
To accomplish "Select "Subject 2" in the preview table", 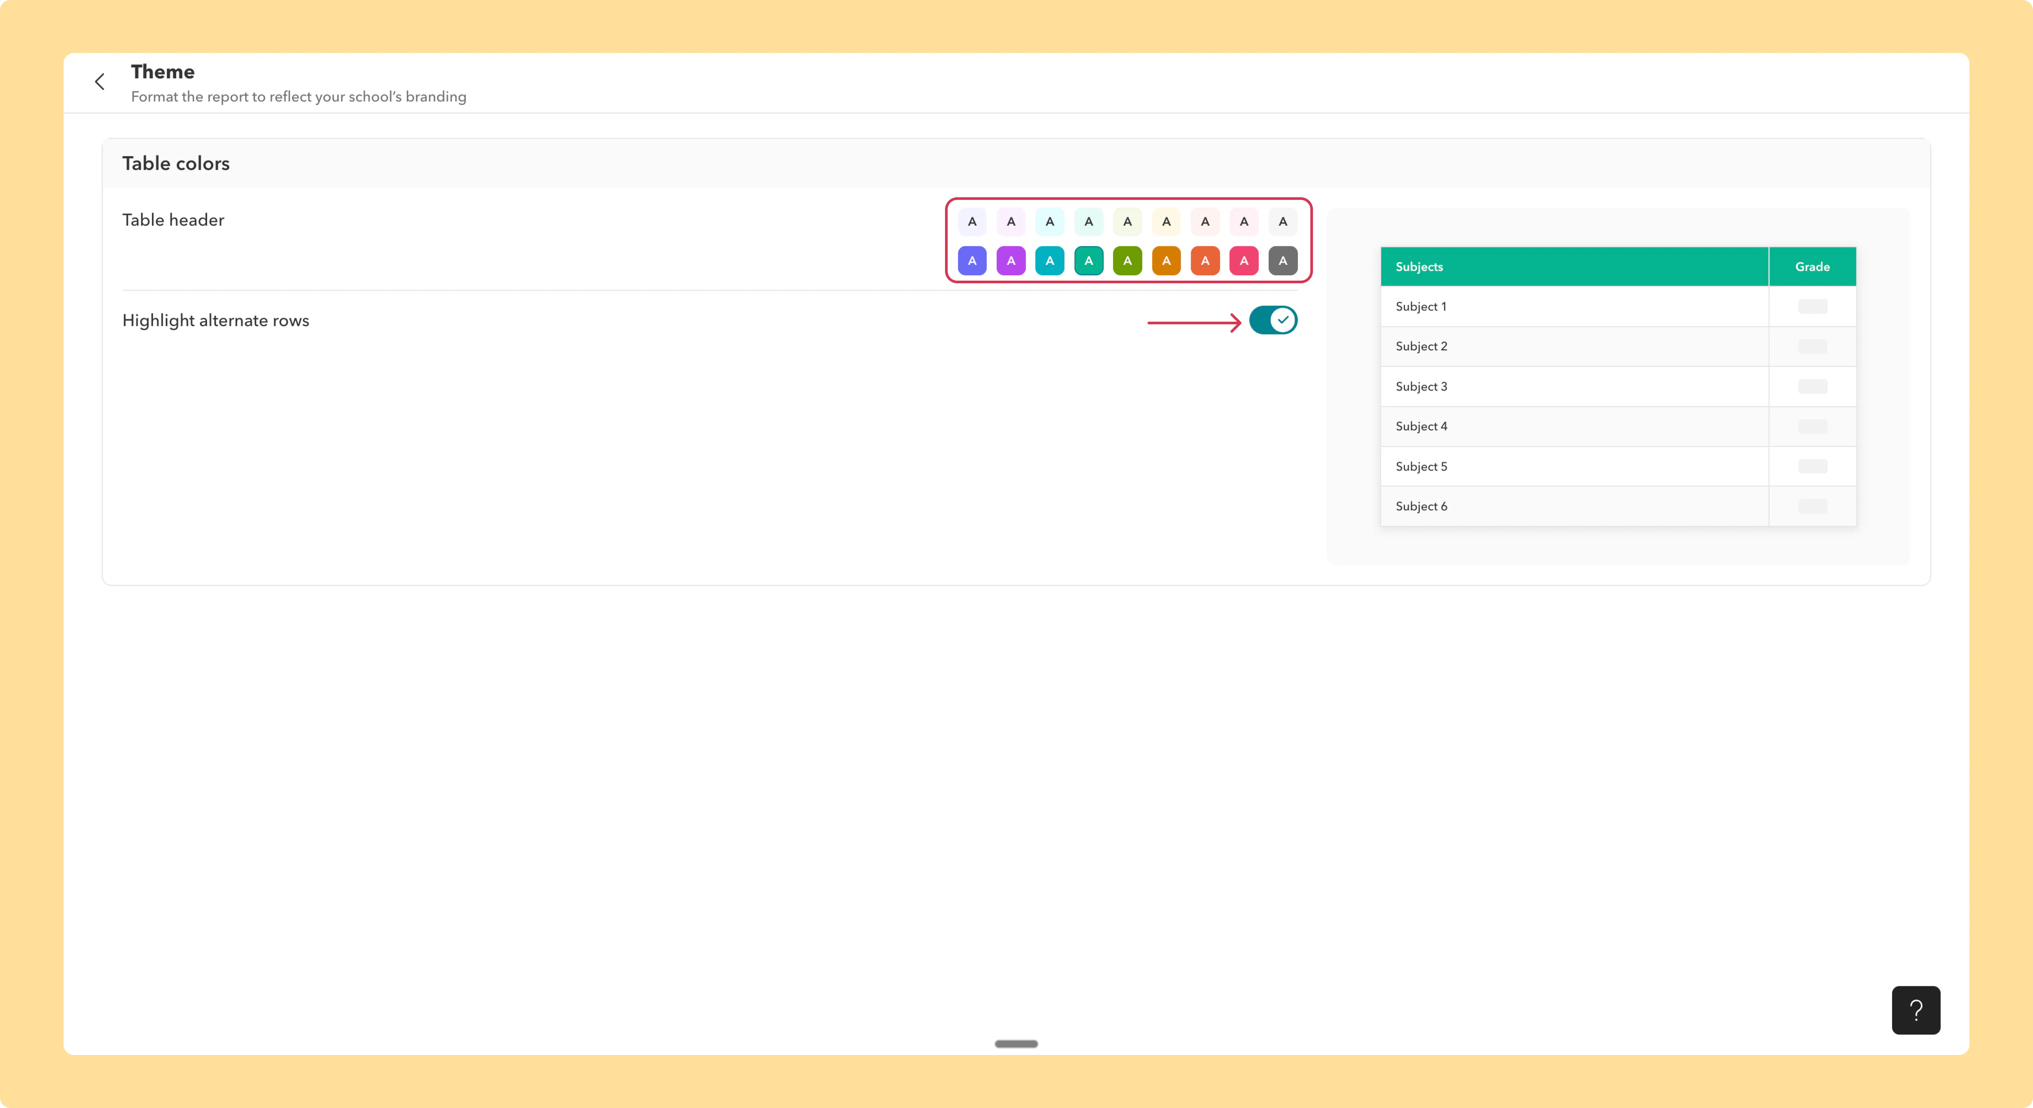I will pos(1422,346).
